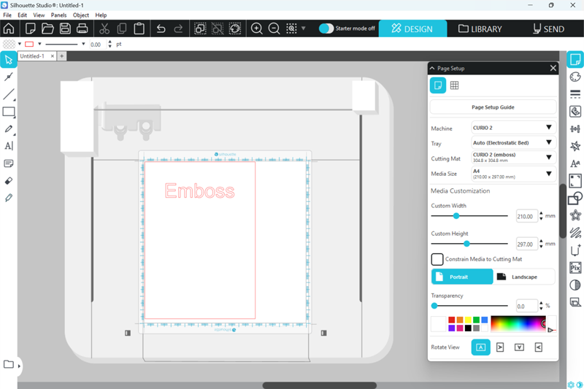The height and width of the screenshot is (389, 584).
Task: Select Landscape orientation
Action: click(x=524, y=277)
